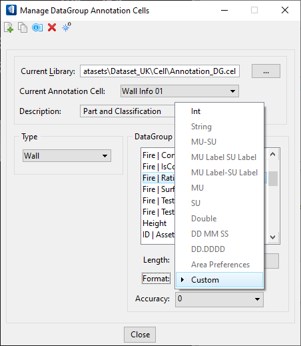
Task: Click the blue starburst place-cell icon
Action: click(x=67, y=27)
